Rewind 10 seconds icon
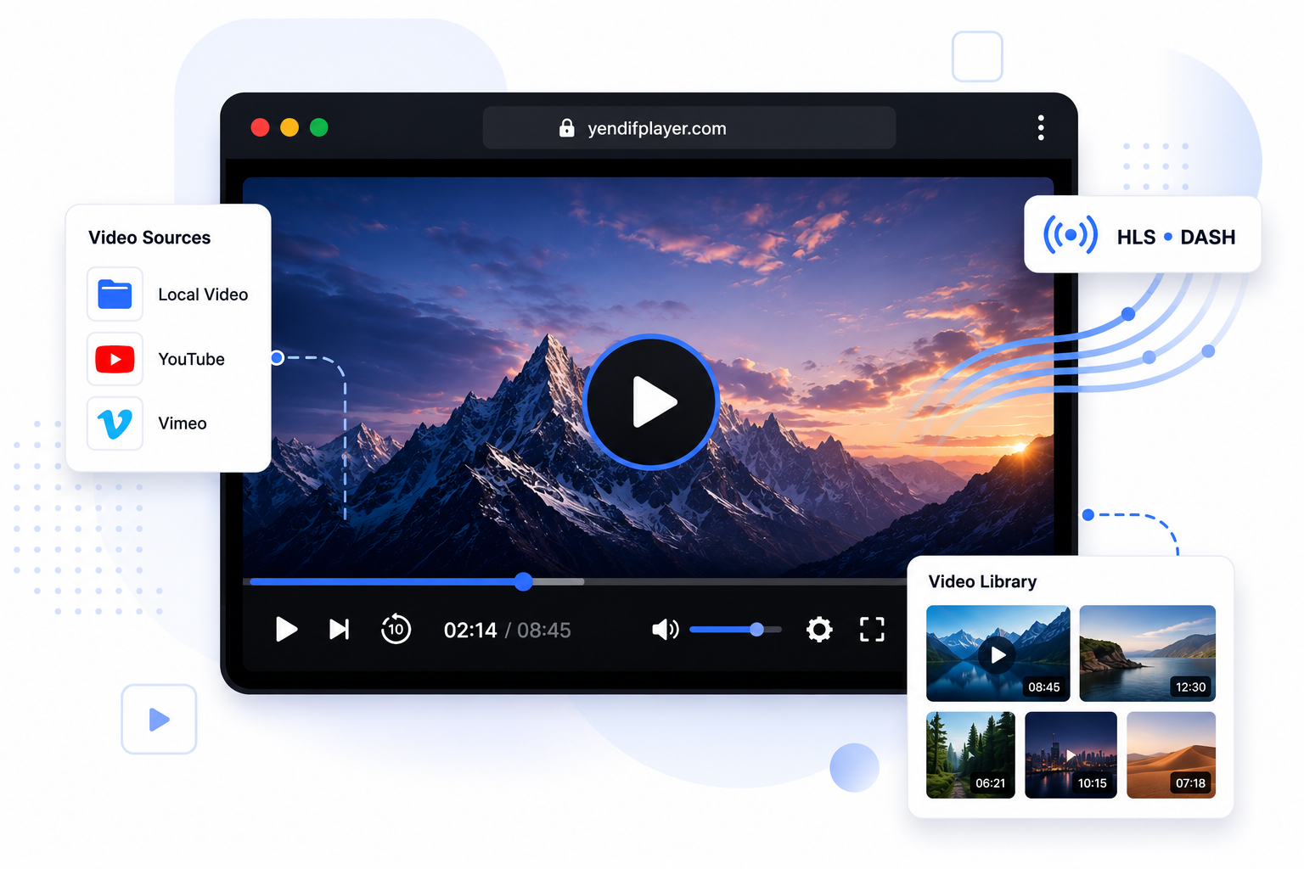The width and height of the screenshot is (1304, 869). click(396, 629)
